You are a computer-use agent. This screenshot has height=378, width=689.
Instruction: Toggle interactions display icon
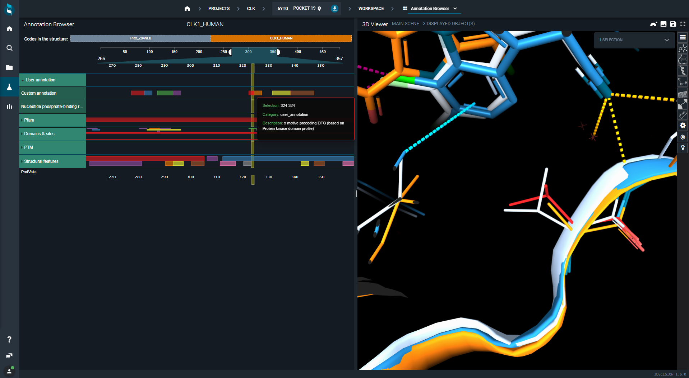[x=683, y=104]
